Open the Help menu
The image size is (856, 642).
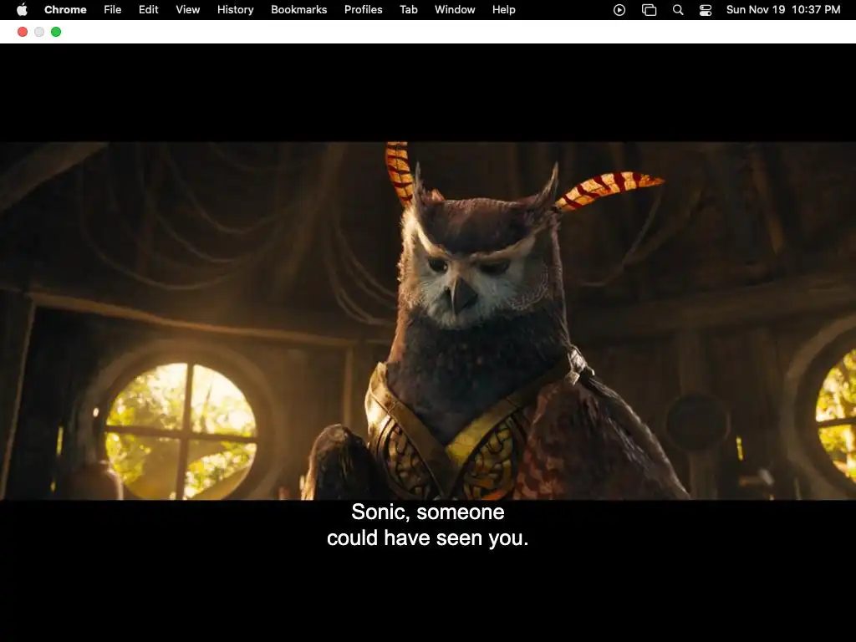[x=503, y=10]
